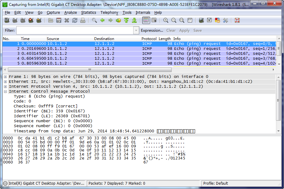The width and height of the screenshot is (284, 189).
Task: Open the File menu
Action: 7,13
